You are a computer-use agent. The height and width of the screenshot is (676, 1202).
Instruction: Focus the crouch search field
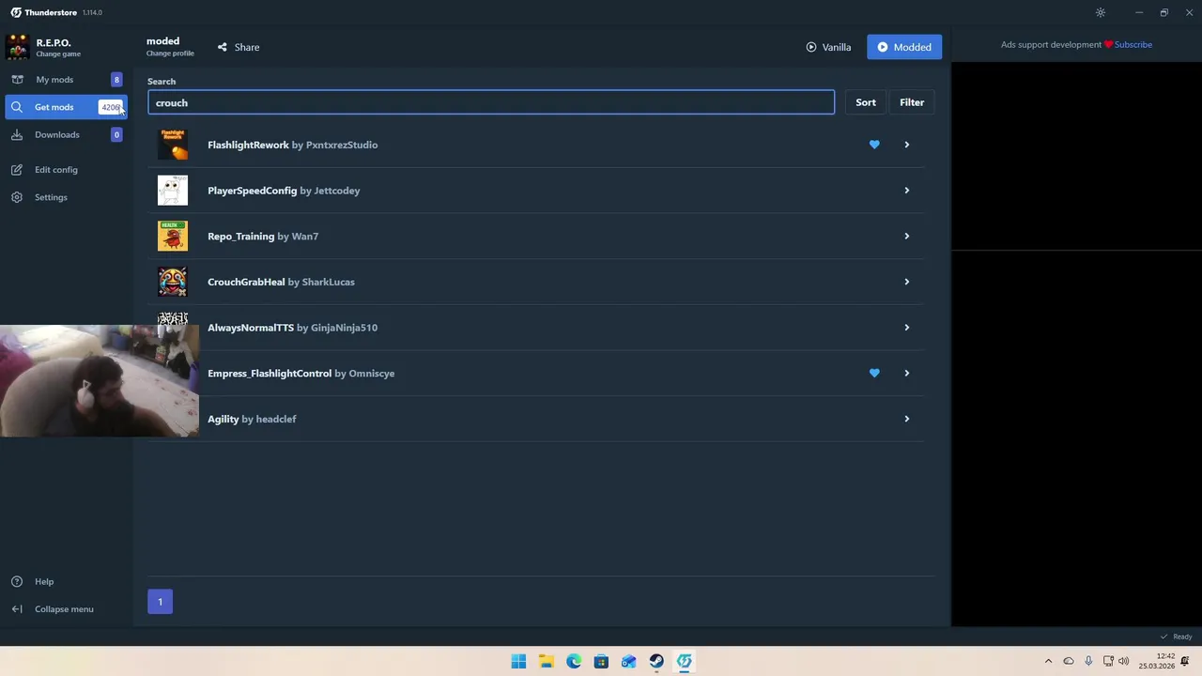[x=490, y=102]
